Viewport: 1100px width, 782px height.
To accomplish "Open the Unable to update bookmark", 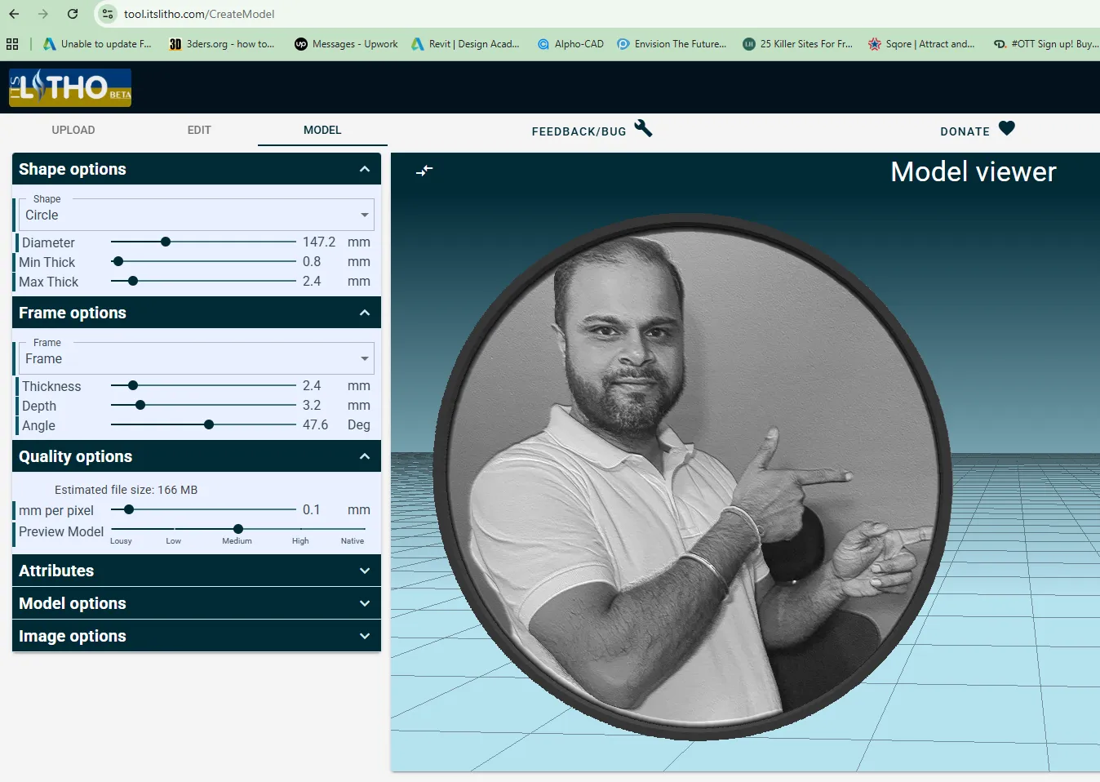I will tap(97, 44).
